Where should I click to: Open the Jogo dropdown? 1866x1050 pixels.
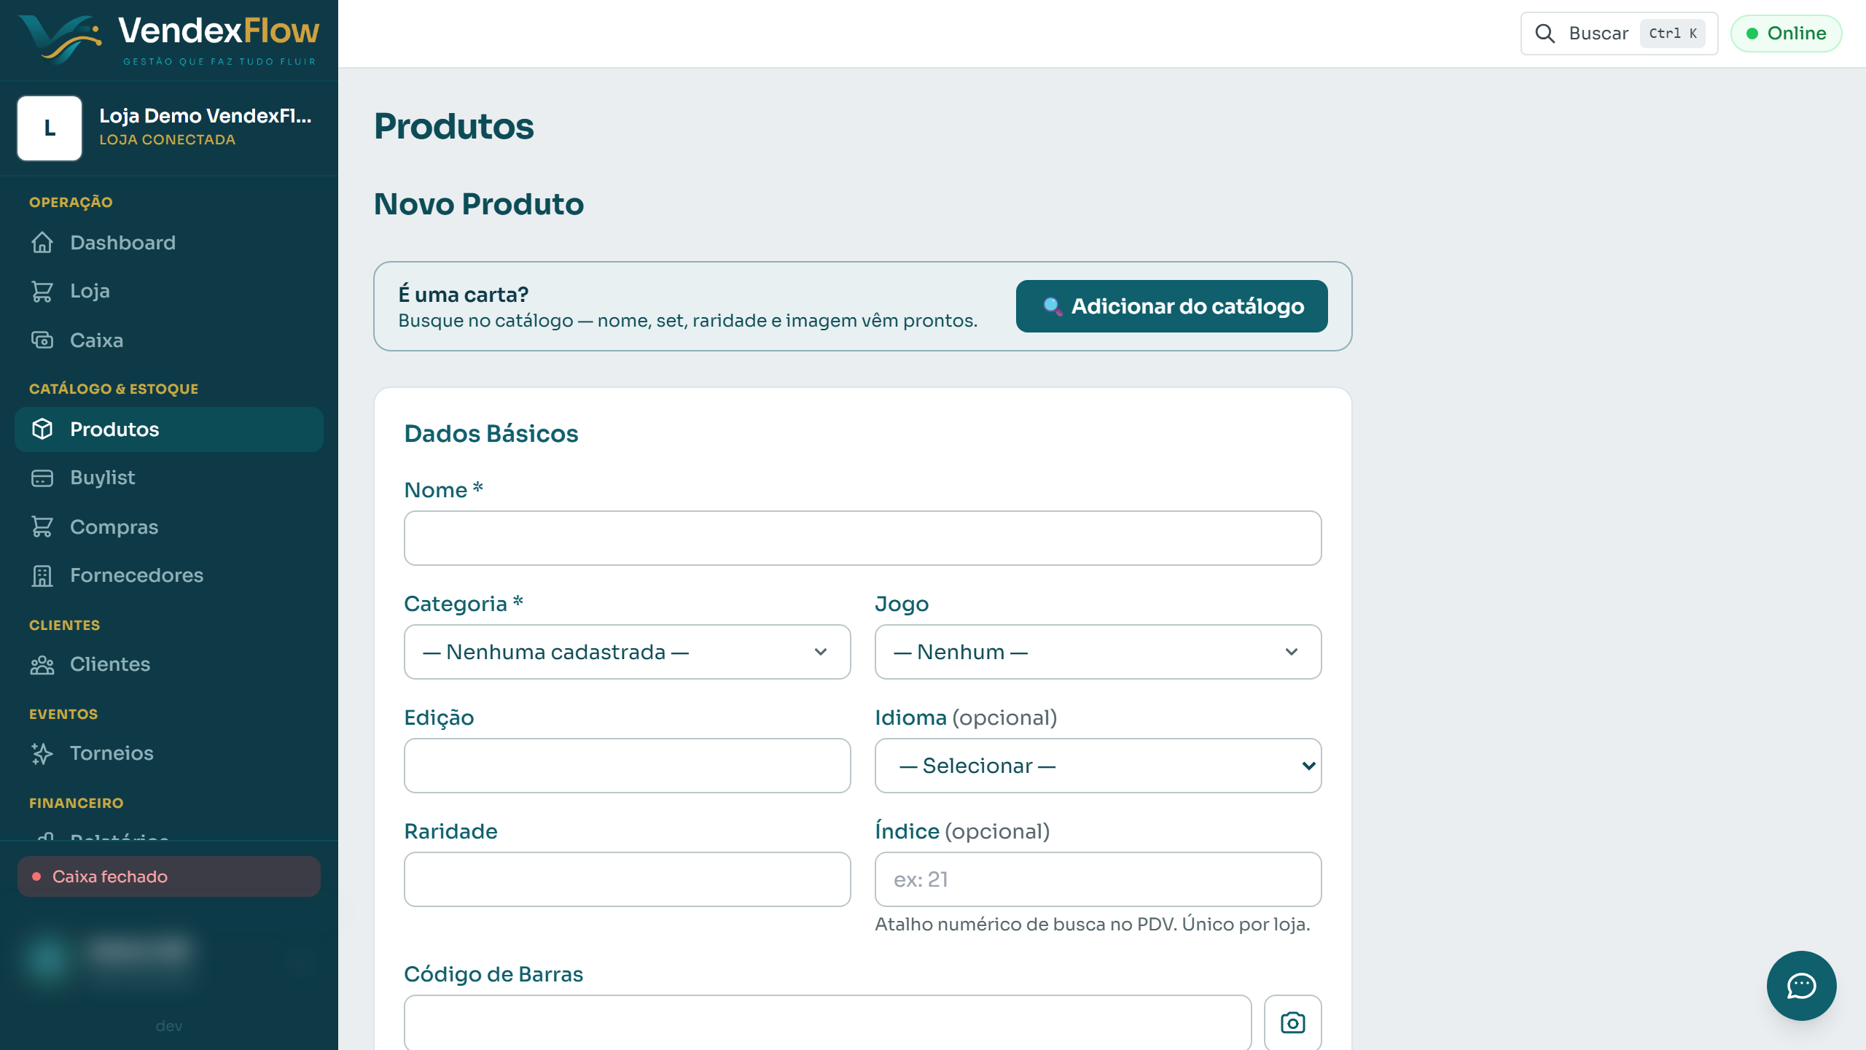tap(1098, 652)
